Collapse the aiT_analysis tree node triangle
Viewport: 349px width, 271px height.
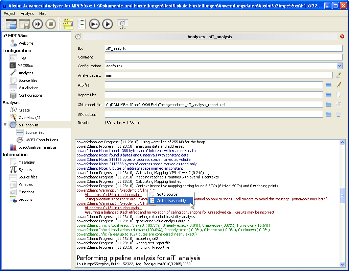pos(5,124)
